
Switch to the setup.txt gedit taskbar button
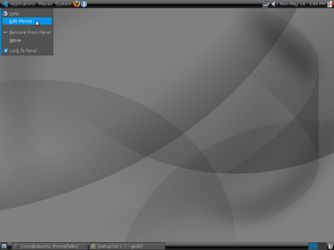click(127, 246)
